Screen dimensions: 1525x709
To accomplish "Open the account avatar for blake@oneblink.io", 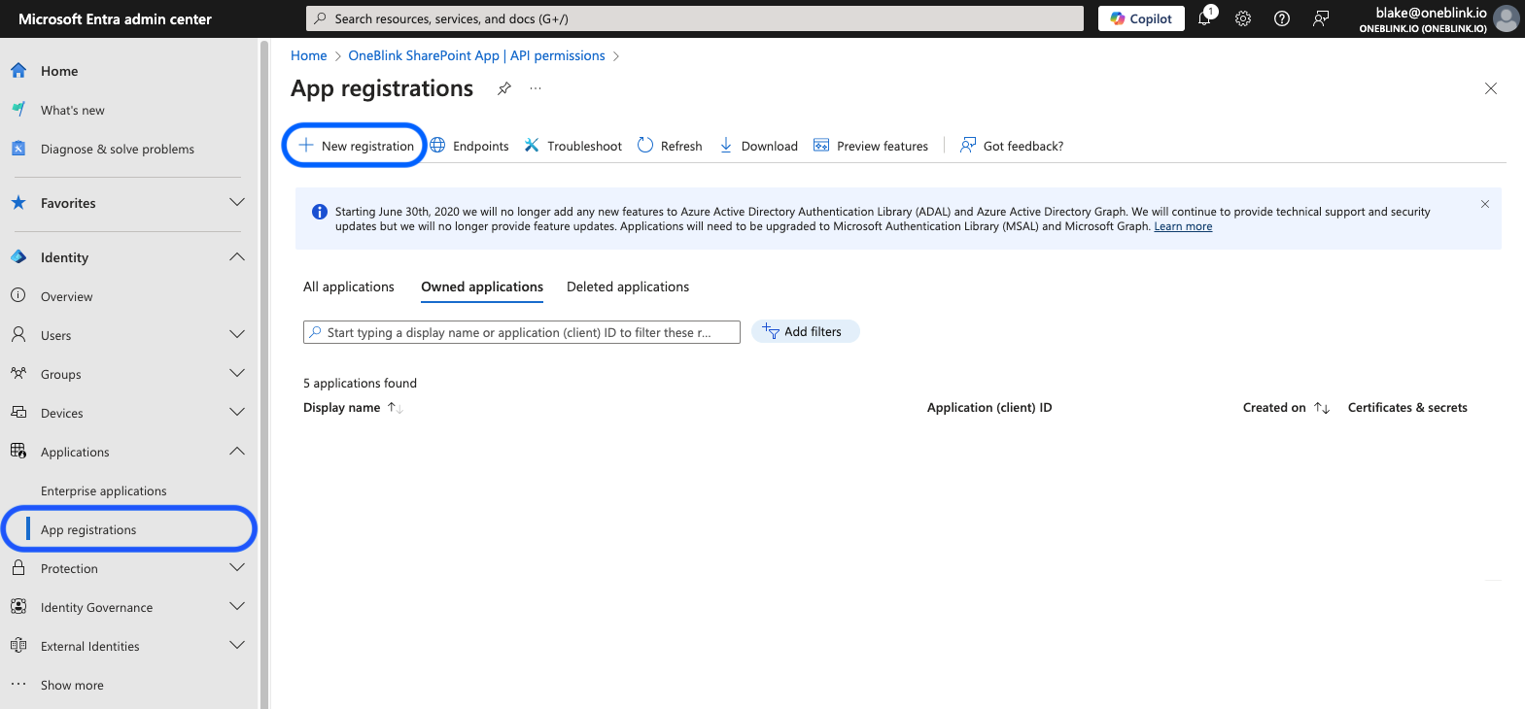I will coord(1506,18).
